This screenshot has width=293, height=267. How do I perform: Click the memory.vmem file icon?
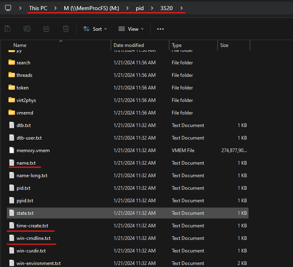[x=12, y=150]
